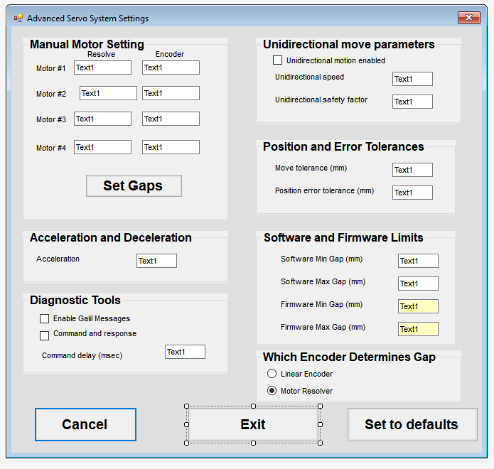Click Software Max Gap (mm) input
The height and width of the screenshot is (469, 494).
[x=418, y=284]
